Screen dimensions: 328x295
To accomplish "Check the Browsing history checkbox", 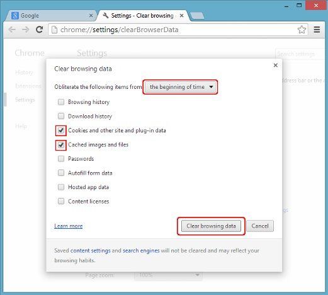I will click(x=61, y=102).
